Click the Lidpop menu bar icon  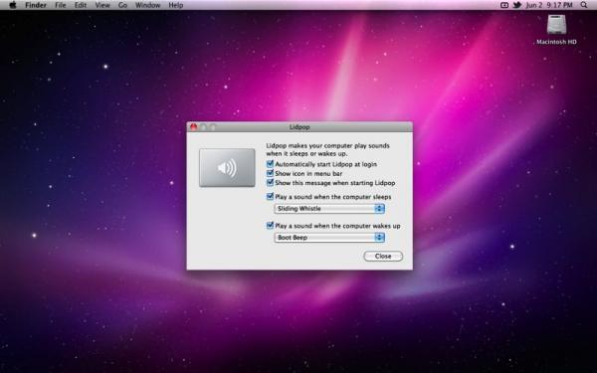coord(504,5)
